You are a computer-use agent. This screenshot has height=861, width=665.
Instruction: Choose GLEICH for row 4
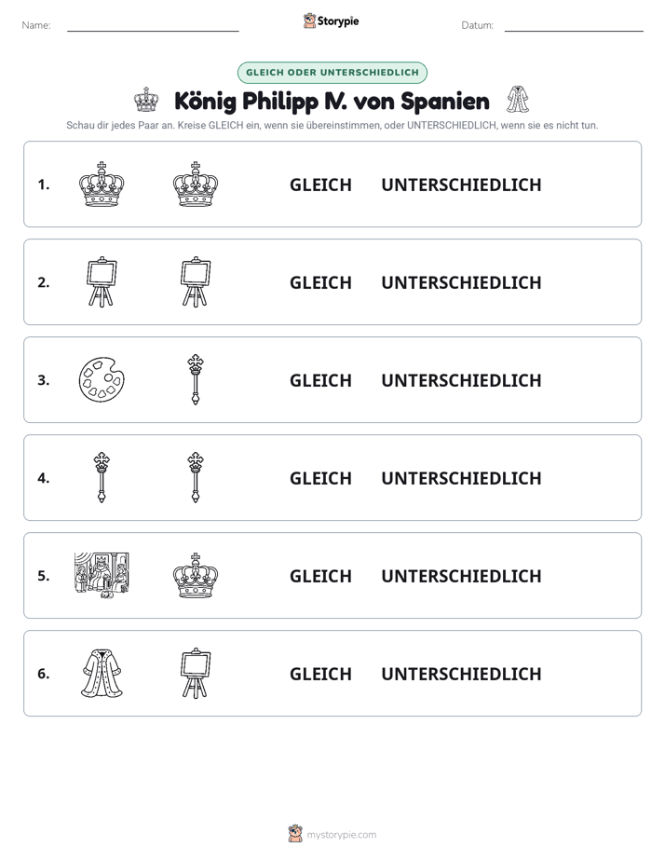[320, 478]
